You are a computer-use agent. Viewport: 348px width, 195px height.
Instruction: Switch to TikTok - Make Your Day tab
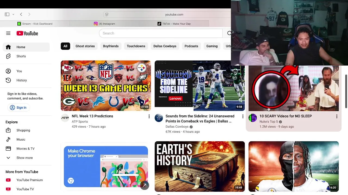pyautogui.click(x=174, y=24)
